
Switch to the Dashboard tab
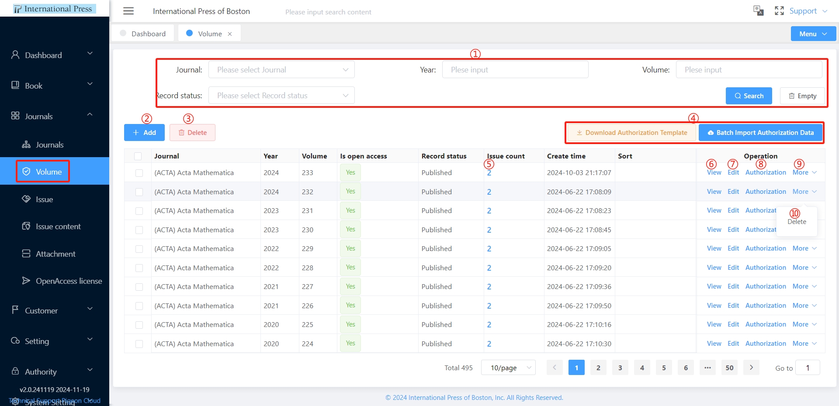coord(143,34)
